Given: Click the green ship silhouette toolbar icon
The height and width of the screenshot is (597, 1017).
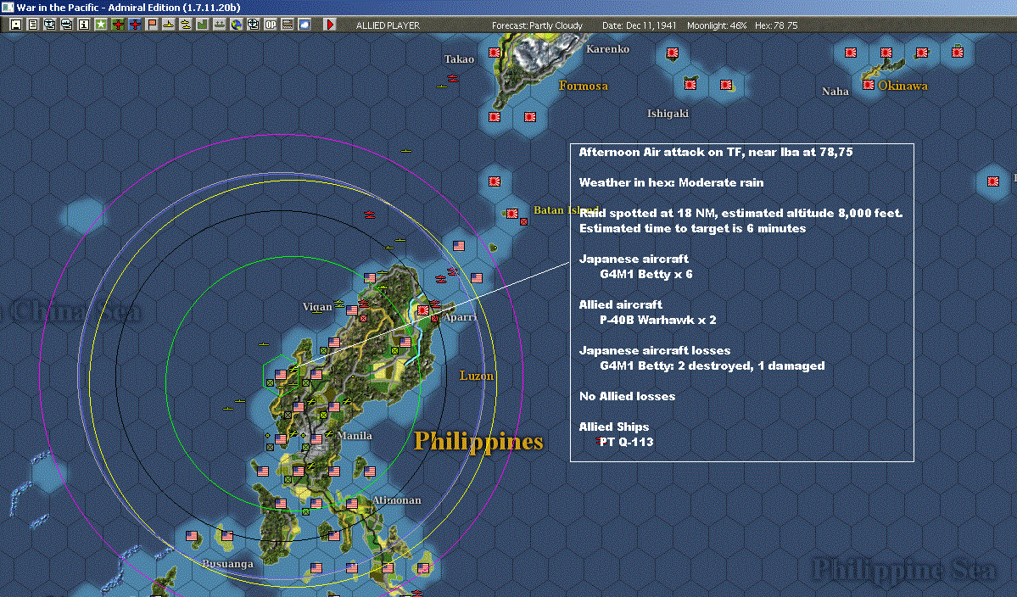Looking at the screenshot, I should pyautogui.click(x=219, y=25).
